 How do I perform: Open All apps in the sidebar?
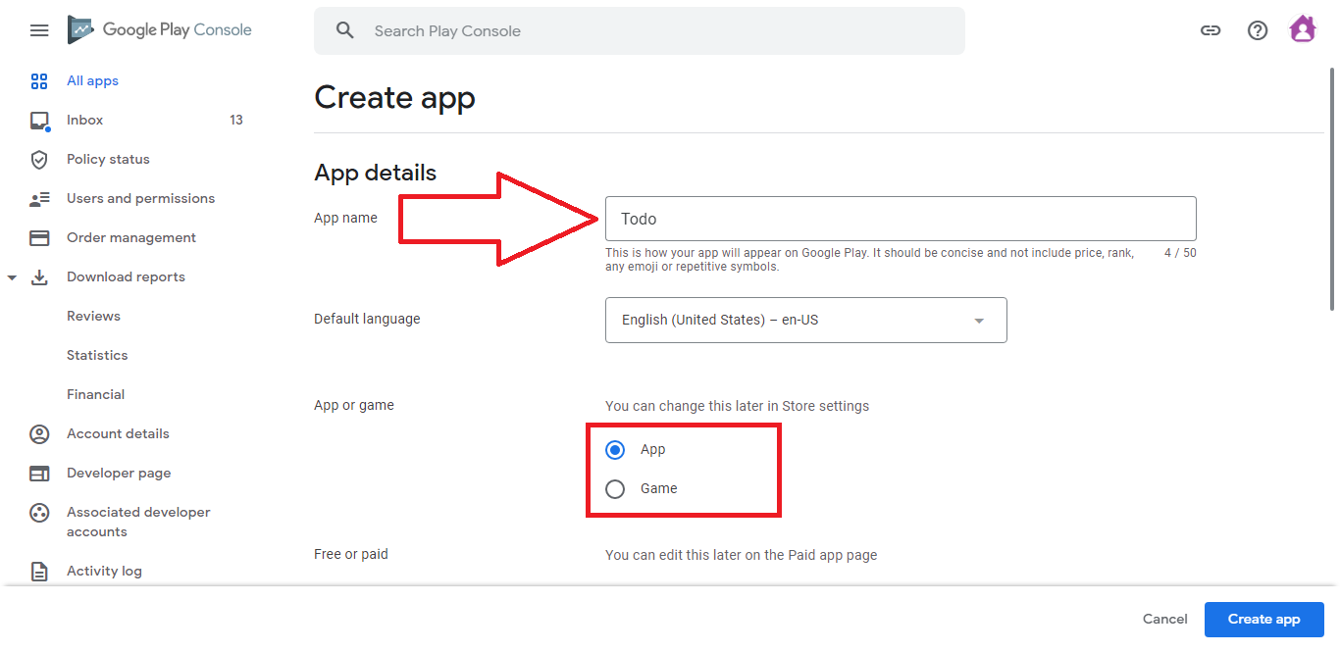click(x=92, y=81)
